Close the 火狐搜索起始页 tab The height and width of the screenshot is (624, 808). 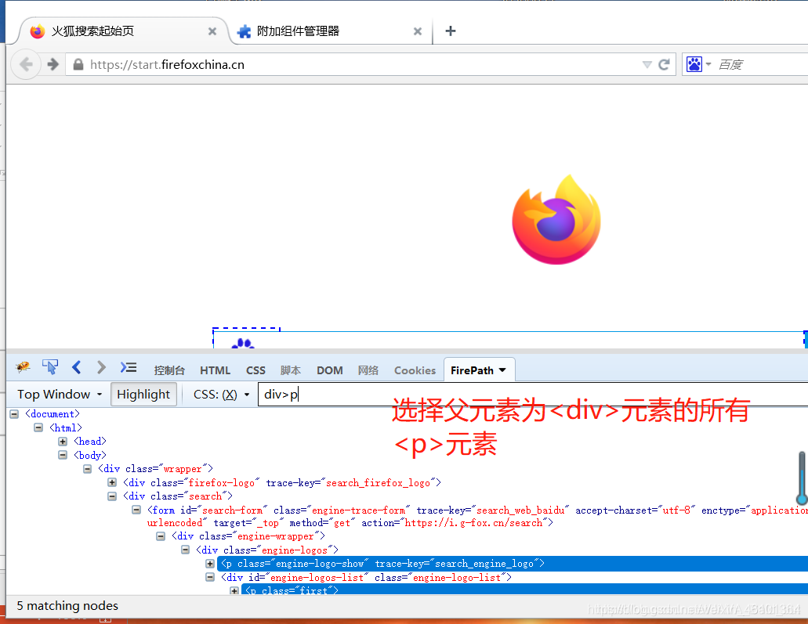(x=212, y=31)
